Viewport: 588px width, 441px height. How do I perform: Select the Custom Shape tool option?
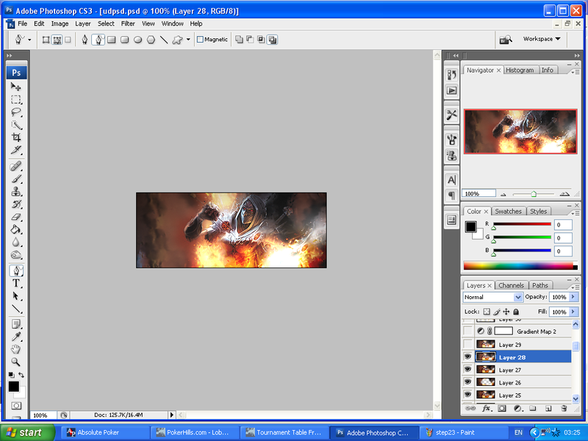pyautogui.click(x=177, y=40)
